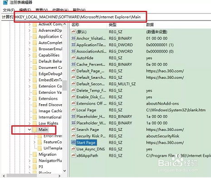Click the Default_Page string value icon
This screenshot has height=178, width=211.
74,71
